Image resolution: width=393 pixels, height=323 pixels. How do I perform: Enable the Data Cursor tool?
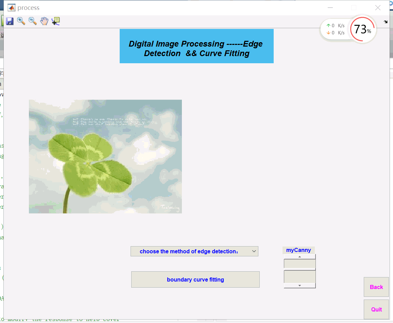[56, 21]
